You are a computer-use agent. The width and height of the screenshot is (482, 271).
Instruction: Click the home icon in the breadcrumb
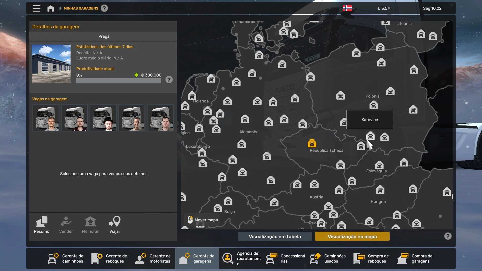[x=50, y=8]
